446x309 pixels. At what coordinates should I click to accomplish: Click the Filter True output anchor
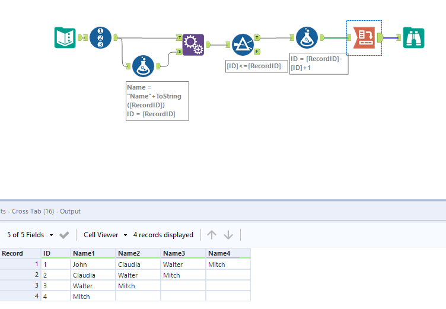coord(257,37)
